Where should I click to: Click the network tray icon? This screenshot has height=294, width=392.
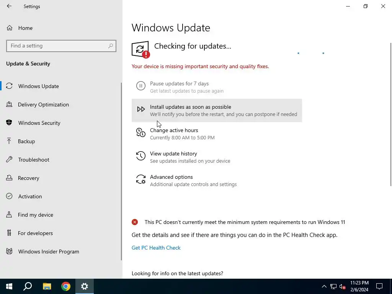click(333, 286)
